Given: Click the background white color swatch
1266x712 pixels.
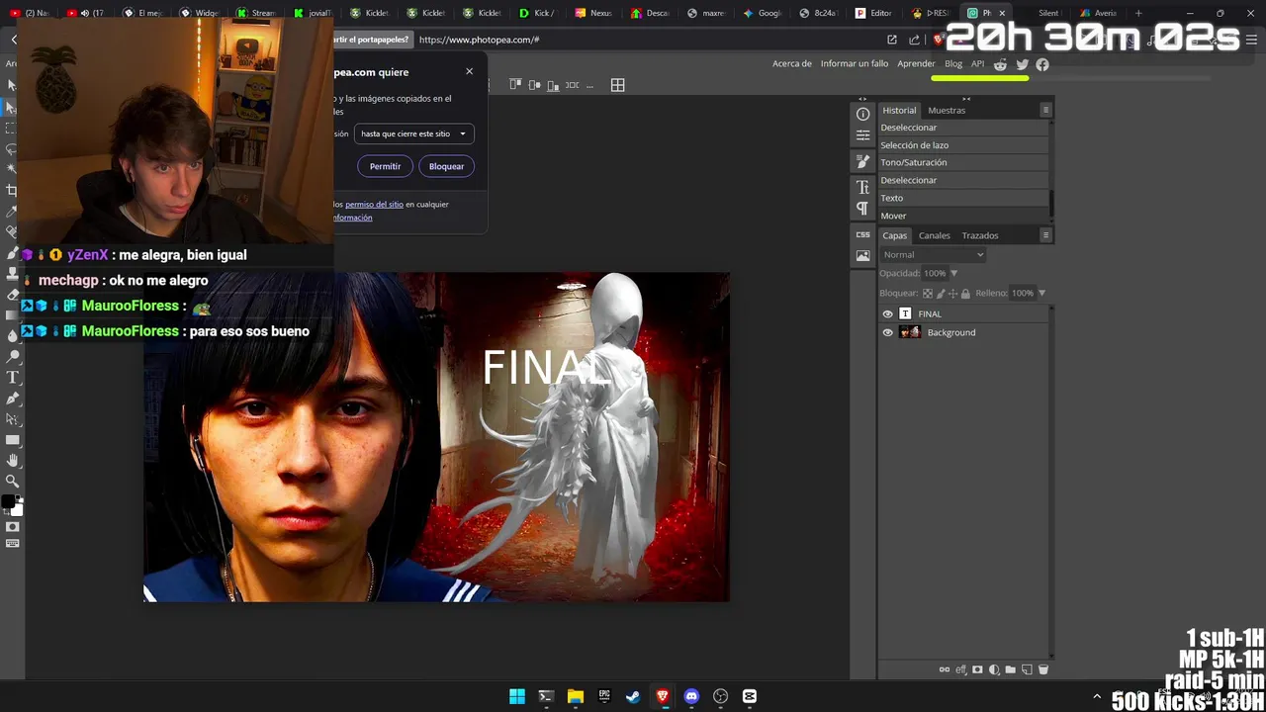Looking at the screenshot, I should (17, 510).
